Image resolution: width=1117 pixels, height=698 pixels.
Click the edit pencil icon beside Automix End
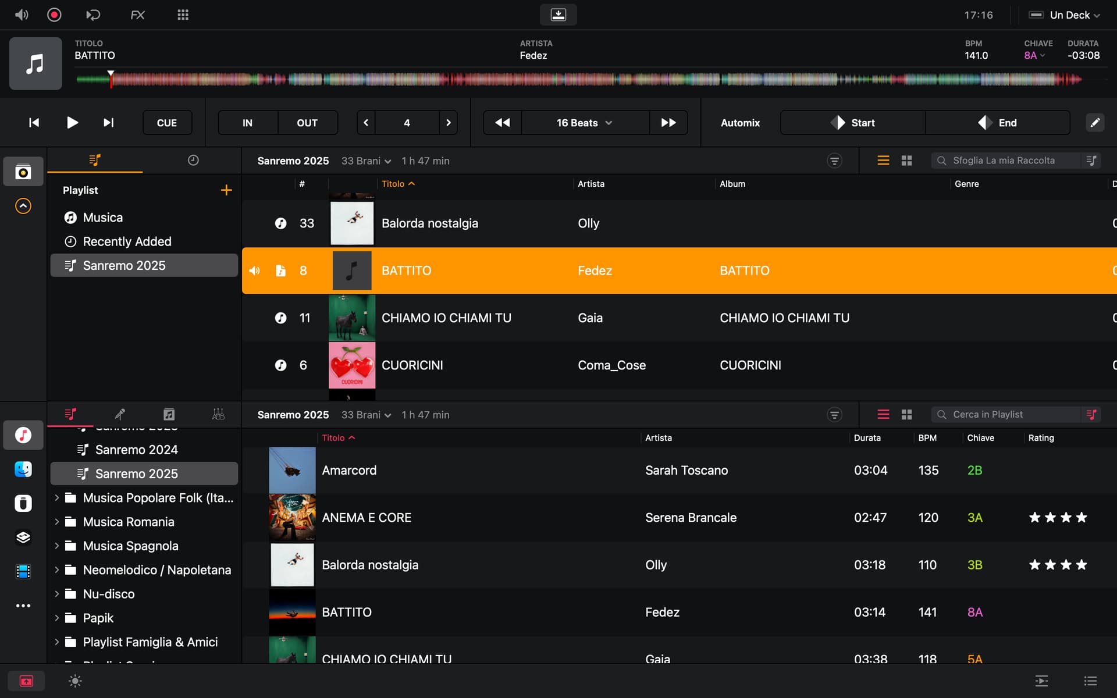1094,123
